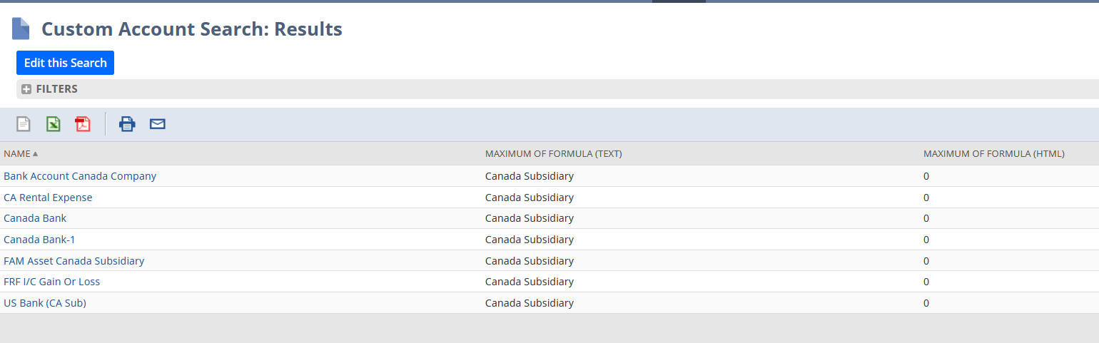Sort by the Name column header
Image resolution: width=1099 pixels, height=343 pixels.
(17, 153)
